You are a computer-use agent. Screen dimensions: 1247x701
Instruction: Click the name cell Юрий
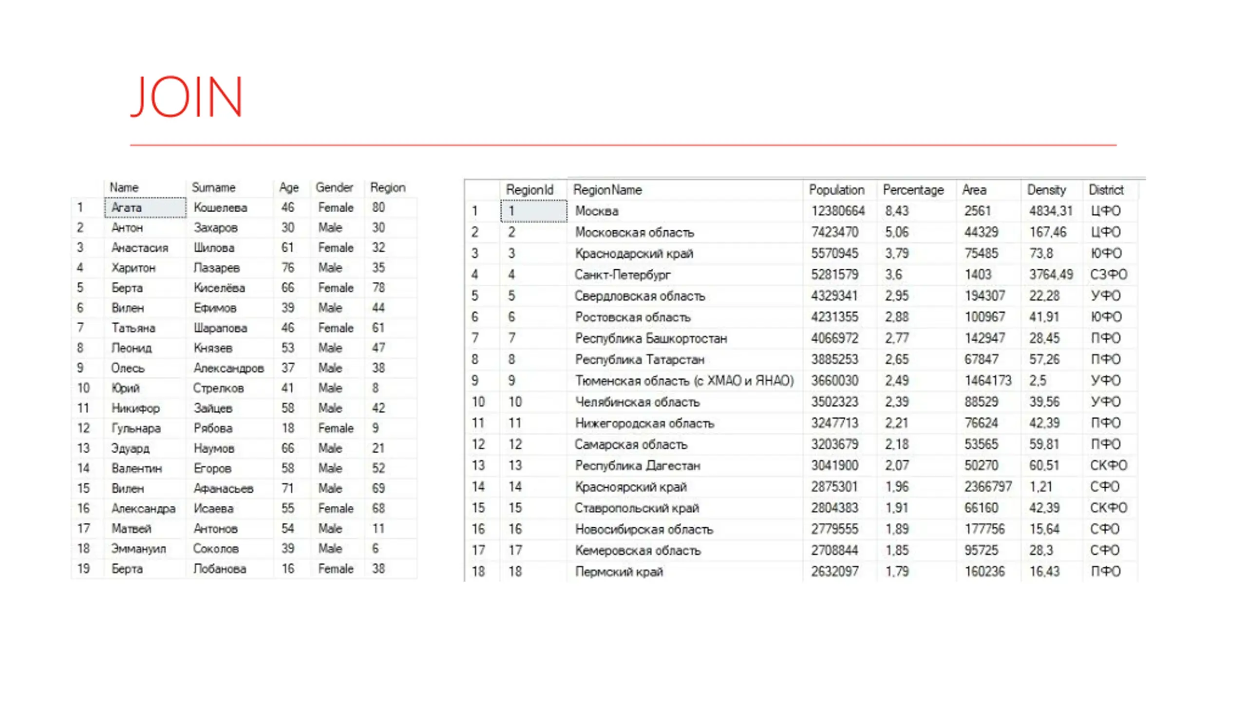(125, 388)
